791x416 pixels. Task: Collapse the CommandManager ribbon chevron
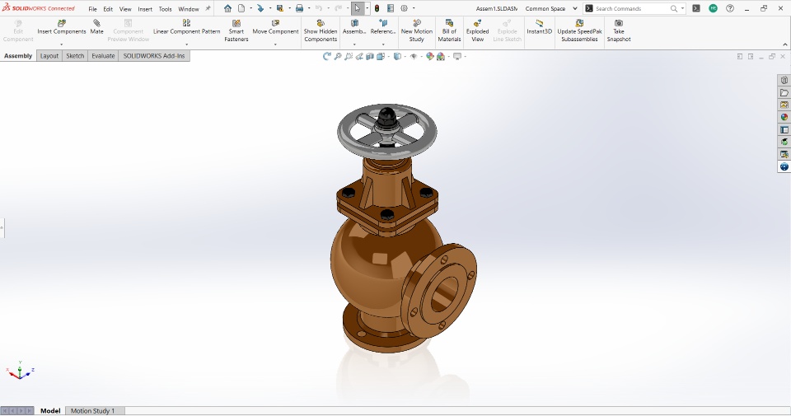tap(785, 44)
